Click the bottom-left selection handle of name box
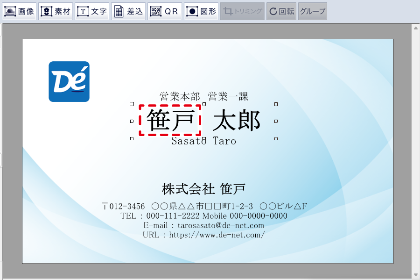 pyautogui.click(x=132, y=139)
